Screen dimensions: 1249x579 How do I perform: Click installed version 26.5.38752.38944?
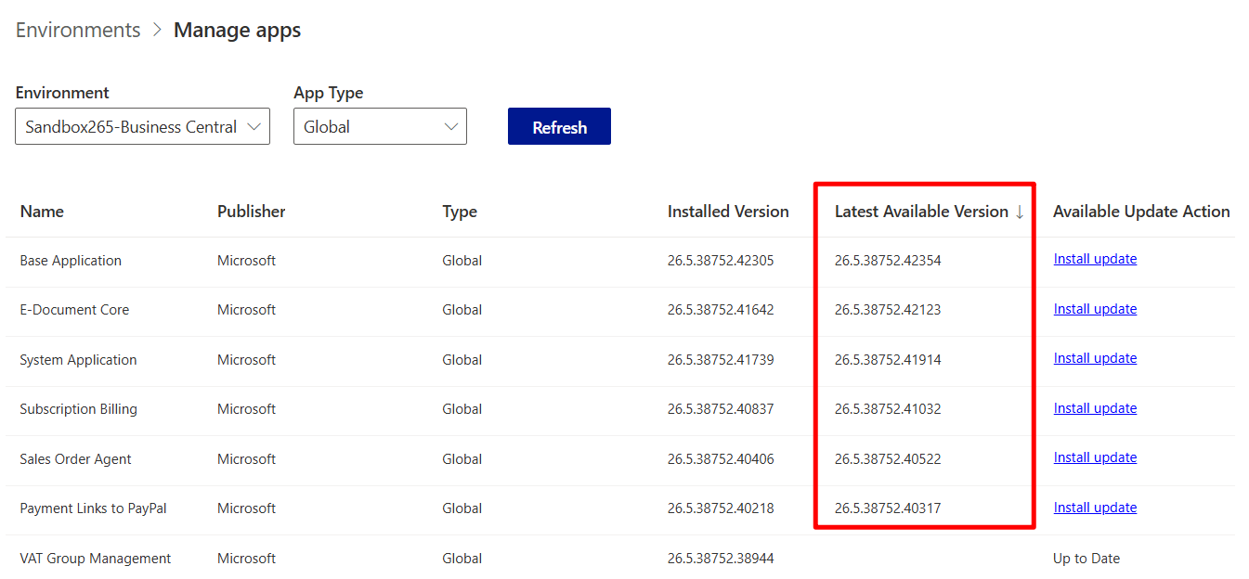click(x=721, y=559)
